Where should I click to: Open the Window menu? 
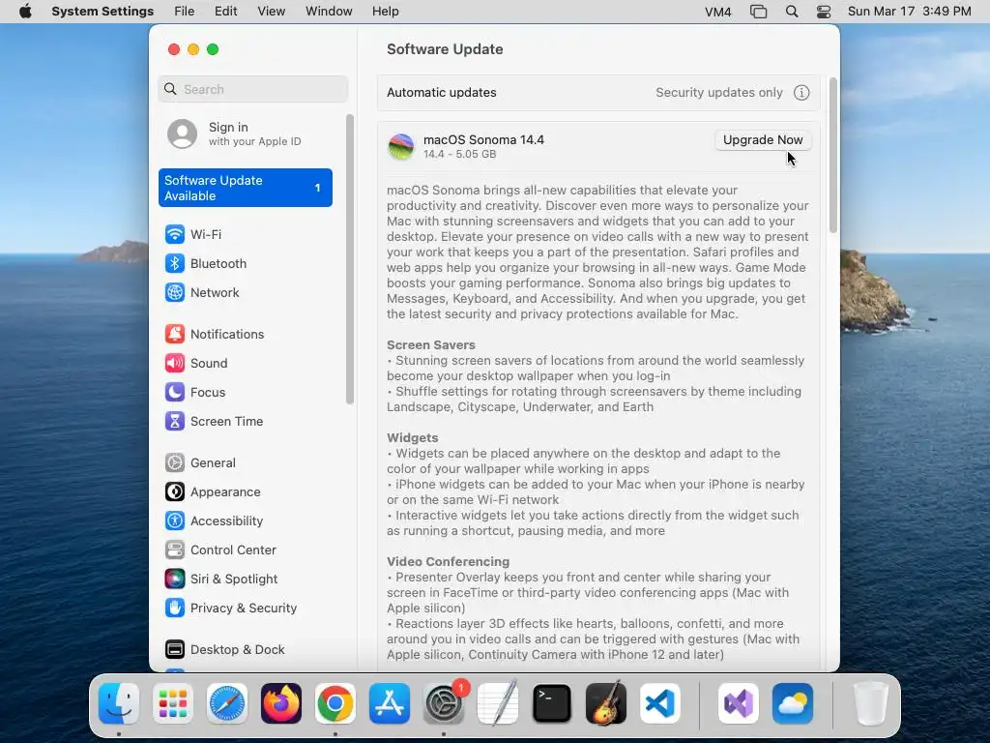click(x=329, y=12)
